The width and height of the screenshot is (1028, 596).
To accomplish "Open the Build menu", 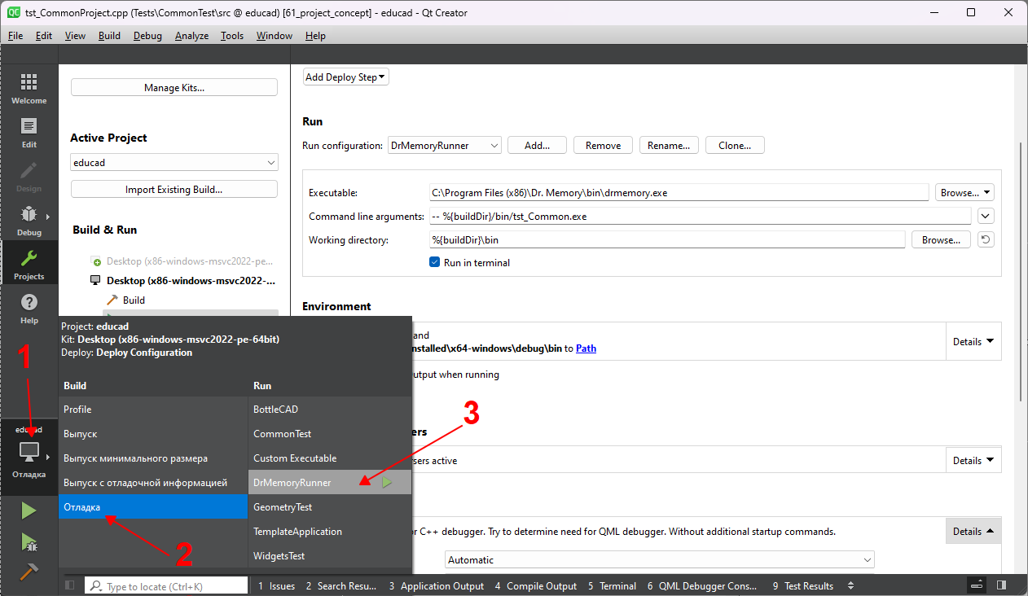I will 109,36.
